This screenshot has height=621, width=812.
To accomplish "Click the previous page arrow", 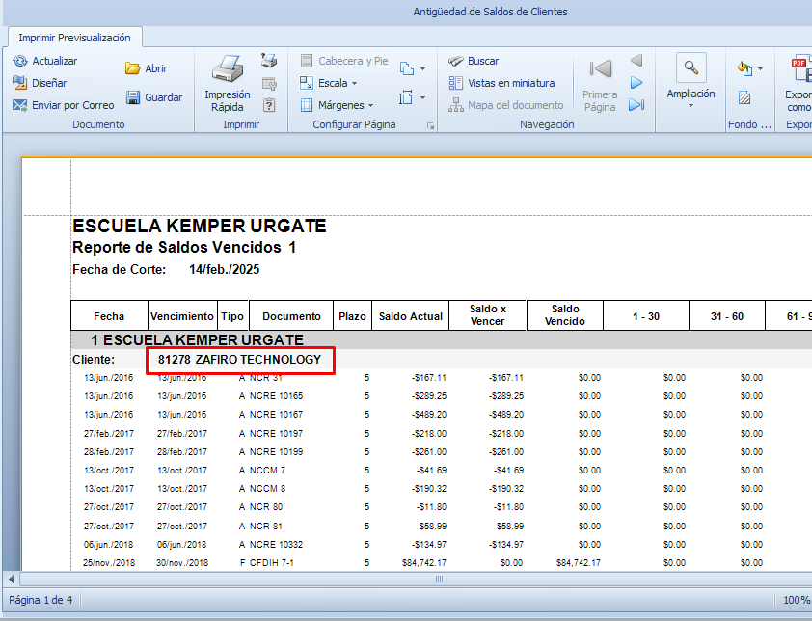I will (636, 61).
